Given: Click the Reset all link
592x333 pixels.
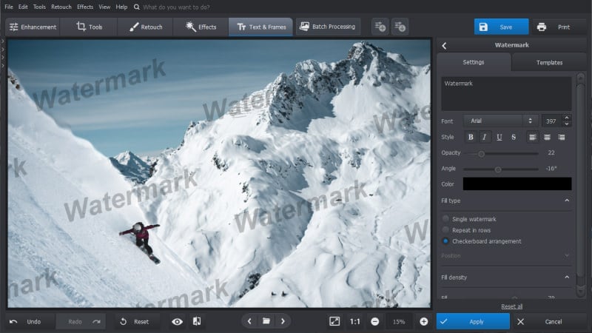Looking at the screenshot, I should pos(511,306).
